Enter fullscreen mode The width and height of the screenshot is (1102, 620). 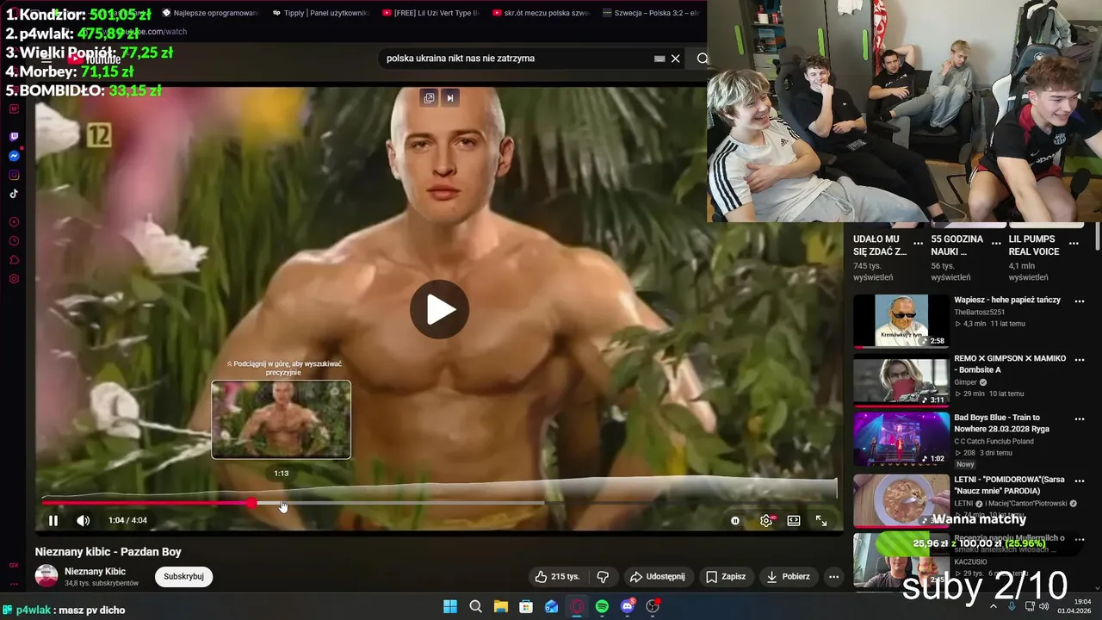(x=821, y=520)
